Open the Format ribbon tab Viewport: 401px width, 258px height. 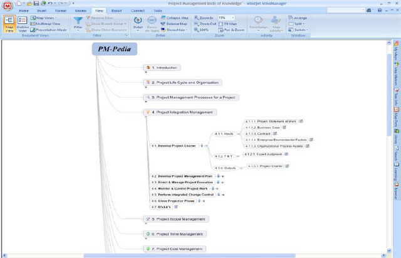(x=61, y=11)
